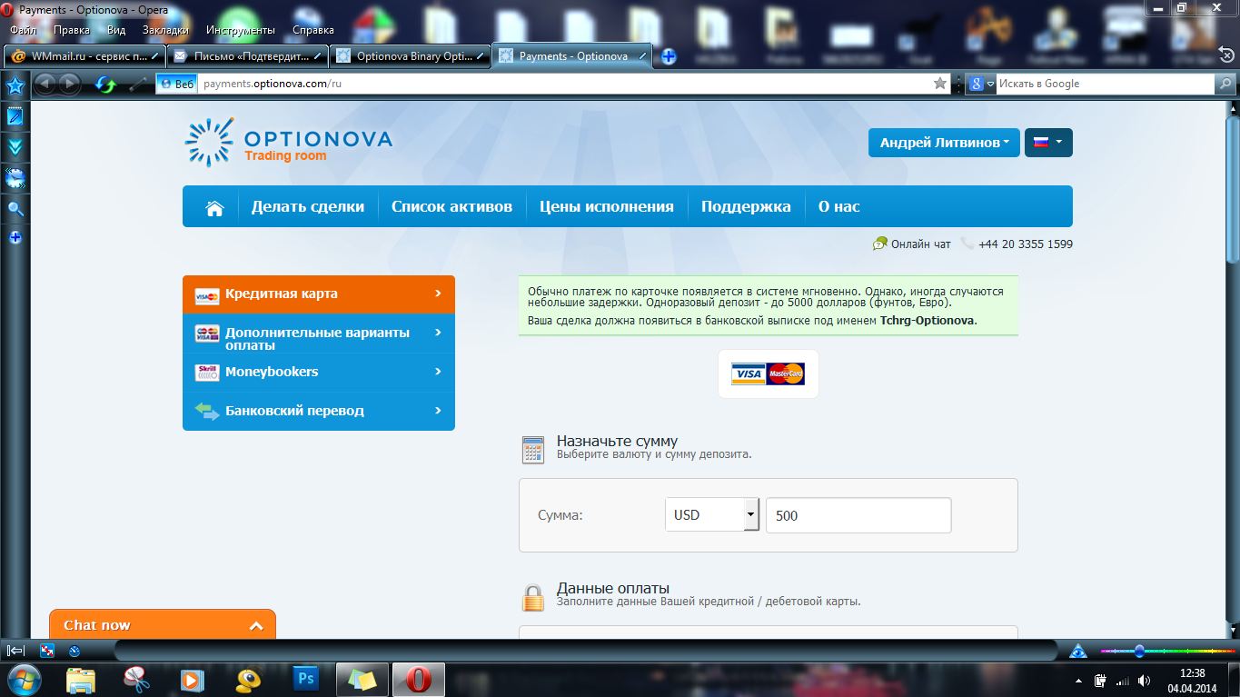Image resolution: width=1240 pixels, height=697 pixels.
Task: Click the Opera Link sync icon in the status bar
Action: coord(47,651)
